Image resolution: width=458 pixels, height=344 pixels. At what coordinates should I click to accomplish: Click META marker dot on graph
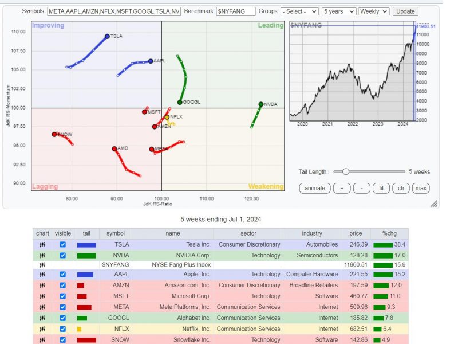(152, 149)
